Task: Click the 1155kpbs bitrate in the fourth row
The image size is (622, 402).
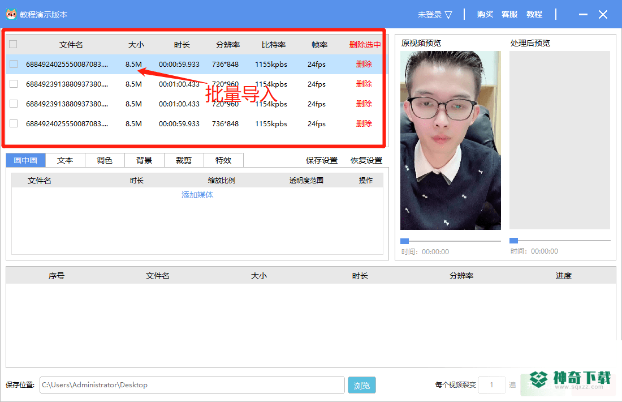Action: [271, 123]
